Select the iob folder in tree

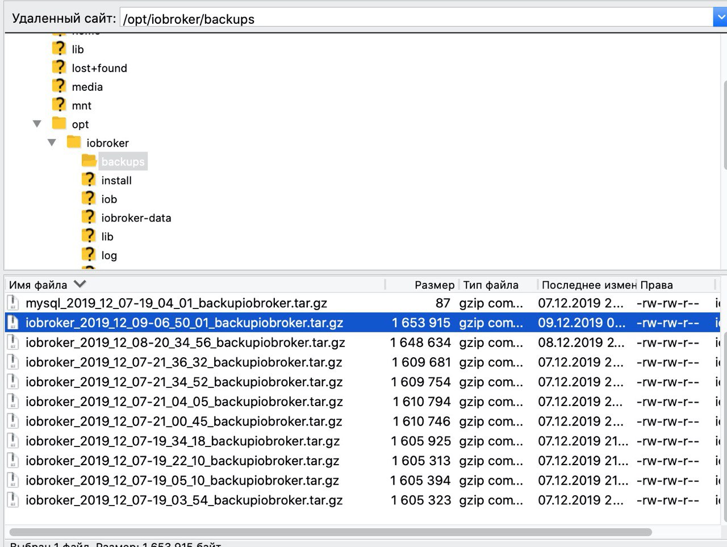point(109,199)
